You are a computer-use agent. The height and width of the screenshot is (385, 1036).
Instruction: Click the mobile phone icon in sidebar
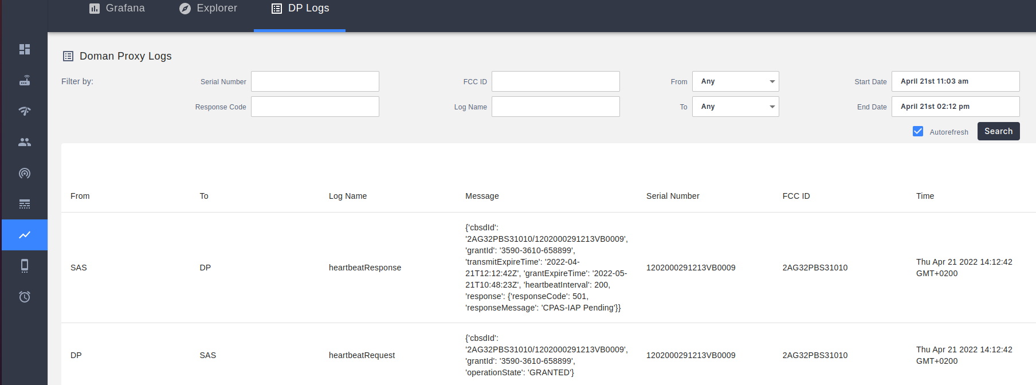pos(24,266)
